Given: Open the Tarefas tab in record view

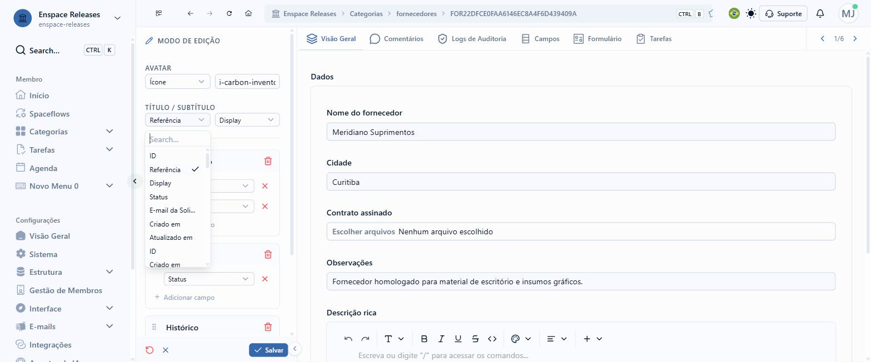Looking at the screenshot, I should click(x=654, y=38).
